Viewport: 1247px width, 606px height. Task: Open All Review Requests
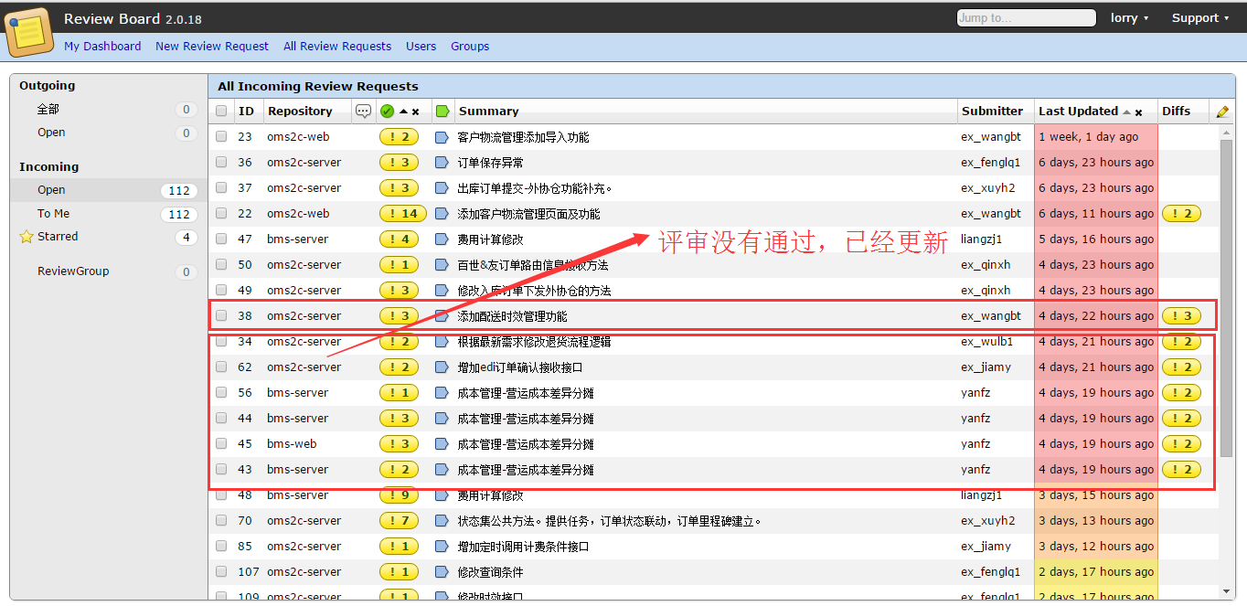tap(337, 47)
